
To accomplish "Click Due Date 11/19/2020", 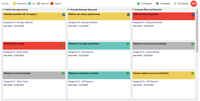I will pos(14,85).
